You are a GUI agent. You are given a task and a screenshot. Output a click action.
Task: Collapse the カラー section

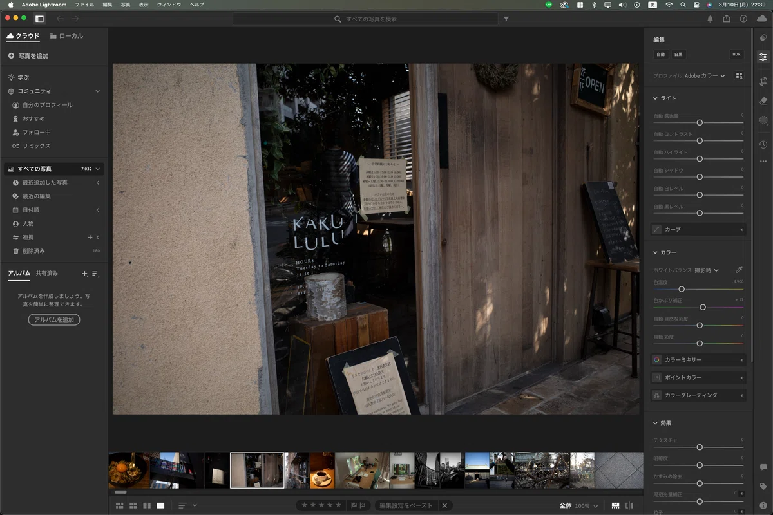(x=655, y=252)
